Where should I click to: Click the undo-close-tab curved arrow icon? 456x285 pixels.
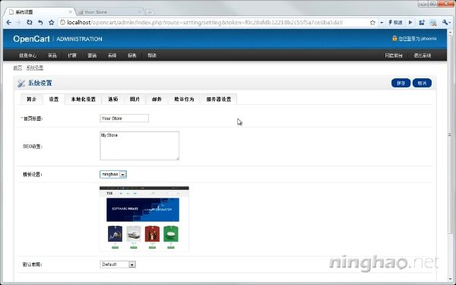click(40, 22)
